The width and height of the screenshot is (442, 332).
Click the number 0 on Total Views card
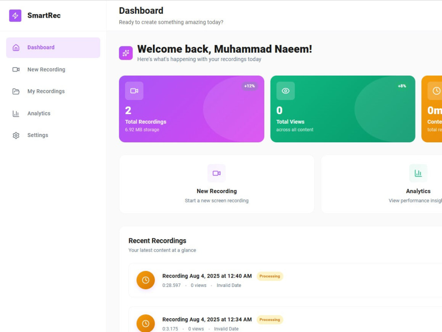pos(279,110)
